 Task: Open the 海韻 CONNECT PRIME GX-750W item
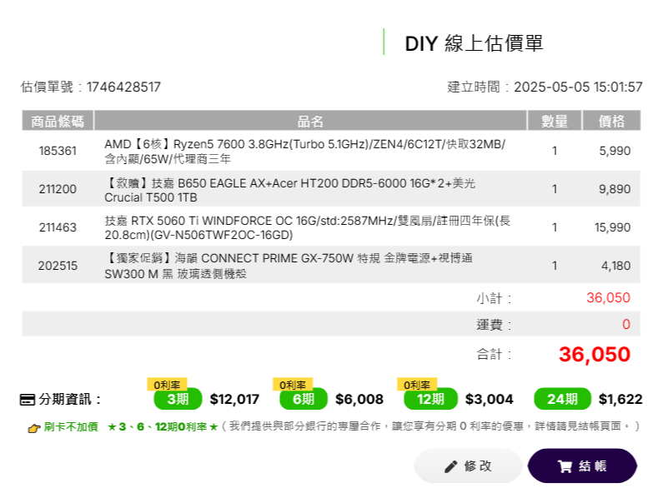[331, 265]
